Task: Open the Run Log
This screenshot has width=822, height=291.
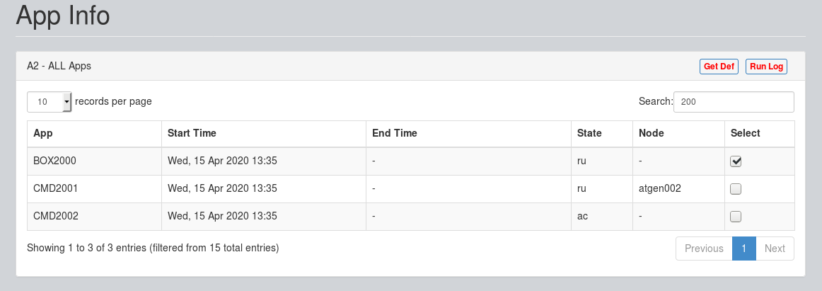Action: (x=766, y=67)
